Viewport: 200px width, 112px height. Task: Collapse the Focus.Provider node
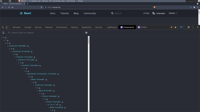click(x=45, y=102)
